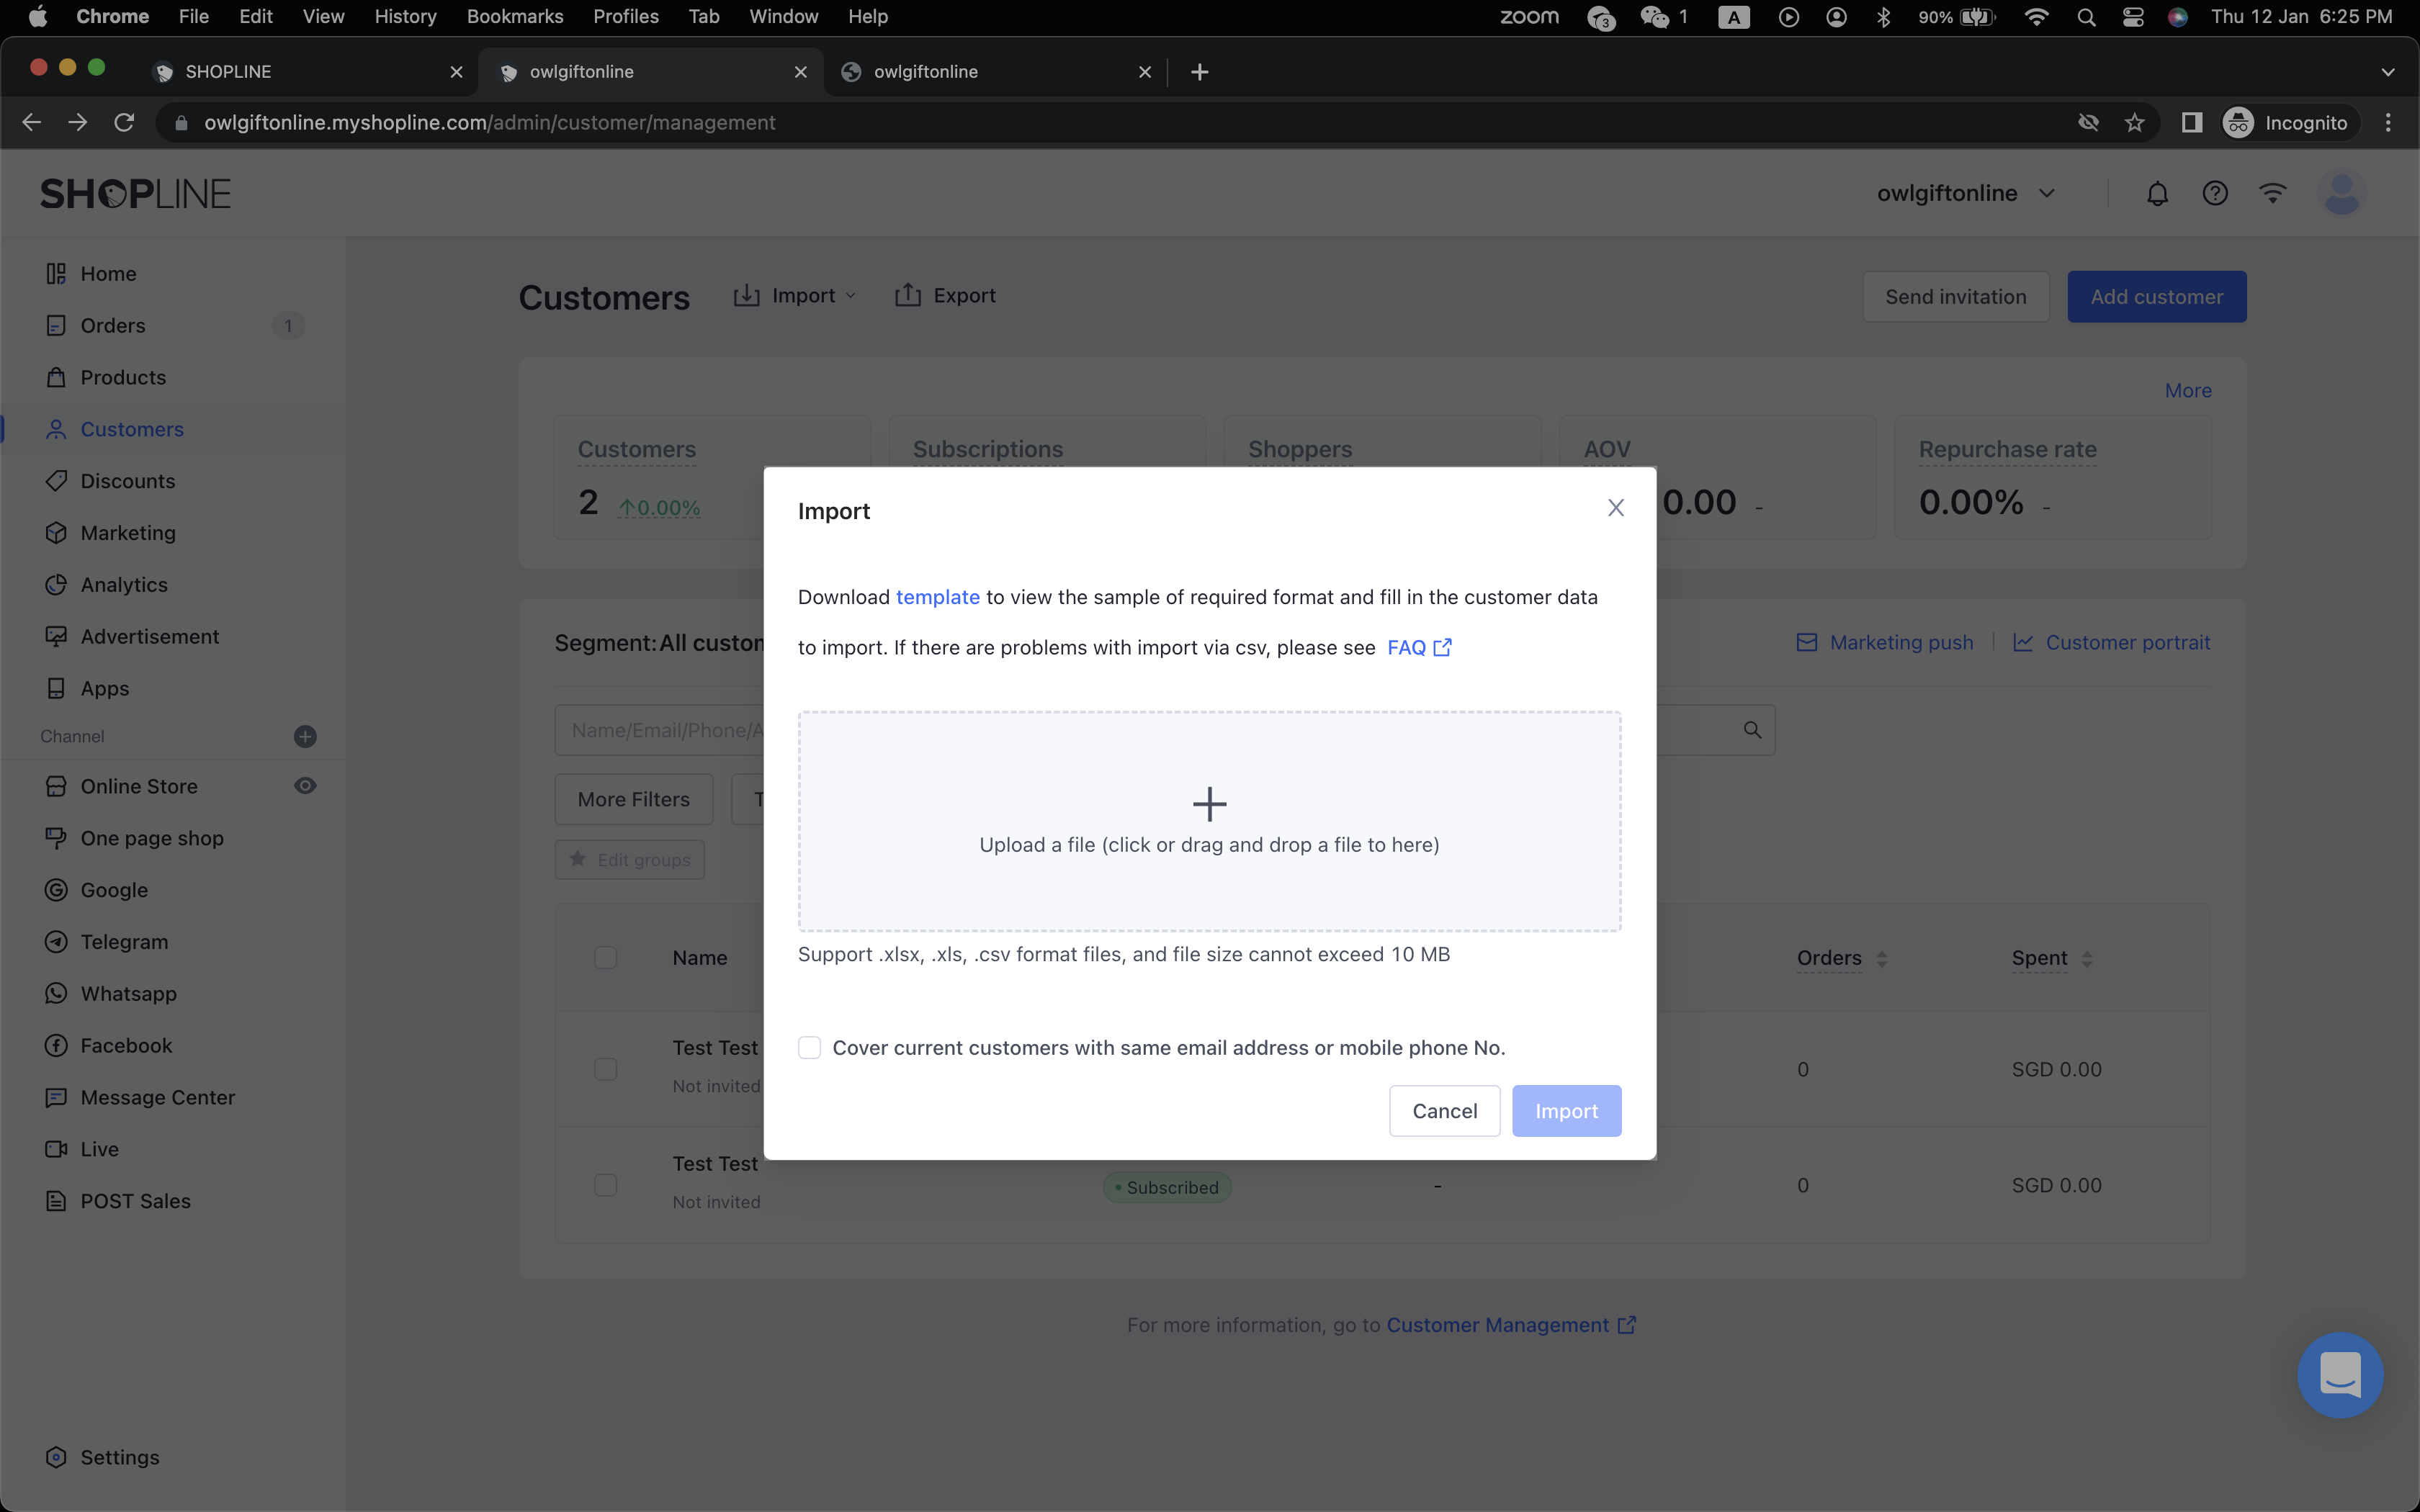This screenshot has height=1512, width=2420.
Task: Open Chrome Bookmarks menu
Action: [x=514, y=16]
